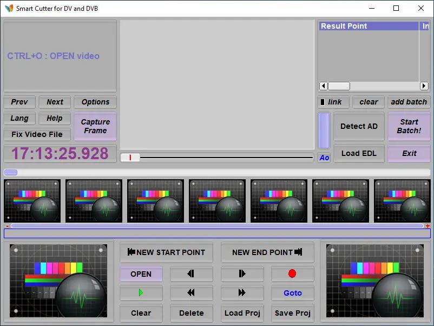Open the Lang language menu
This screenshot has height=326, width=434.
coord(19,118)
